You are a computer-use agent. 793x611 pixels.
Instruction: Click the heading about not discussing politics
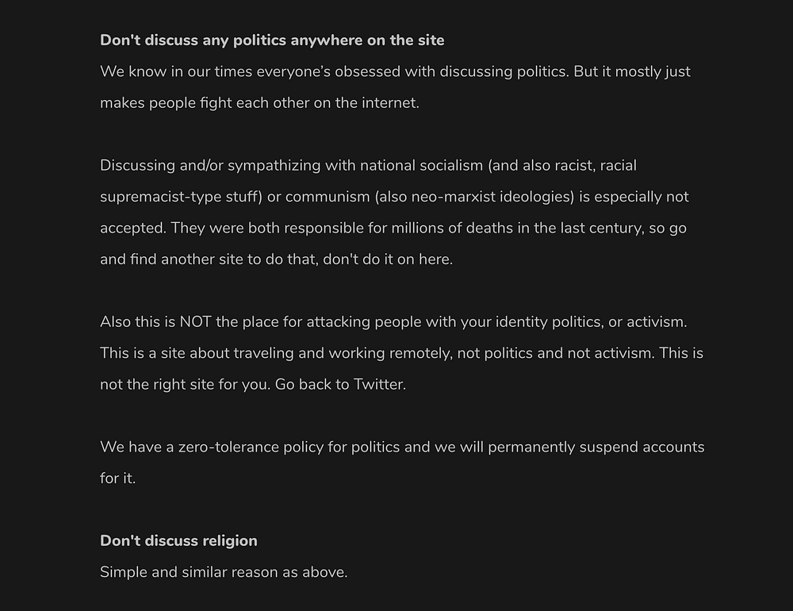pos(272,40)
